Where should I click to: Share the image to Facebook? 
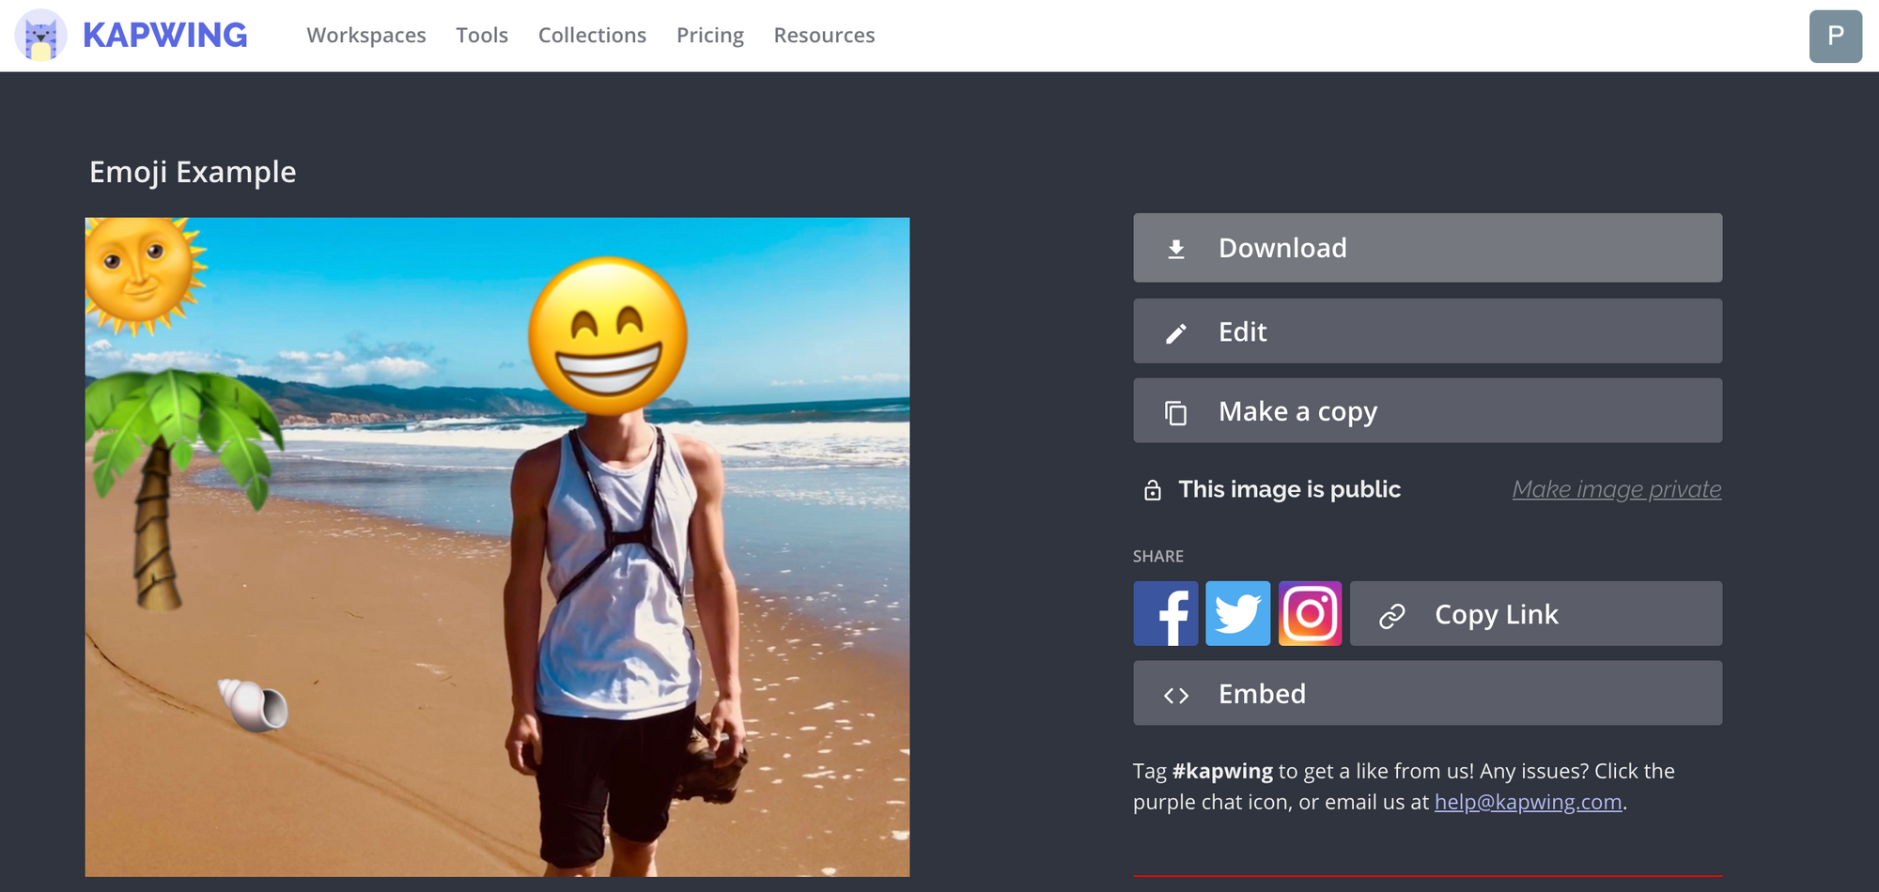click(x=1166, y=613)
